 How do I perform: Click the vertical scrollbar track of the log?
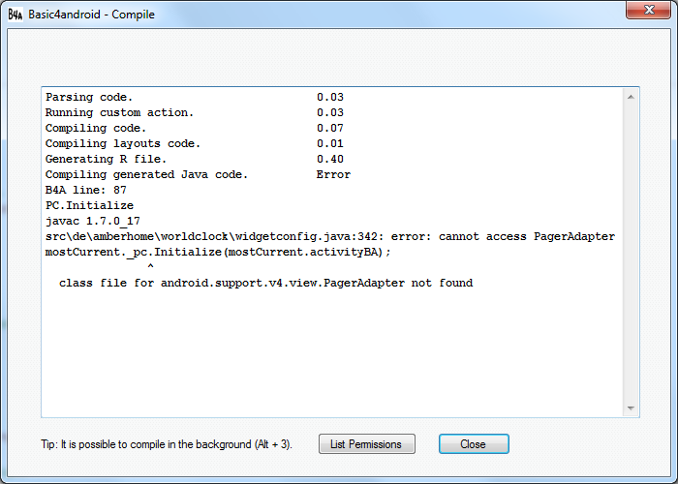632,252
